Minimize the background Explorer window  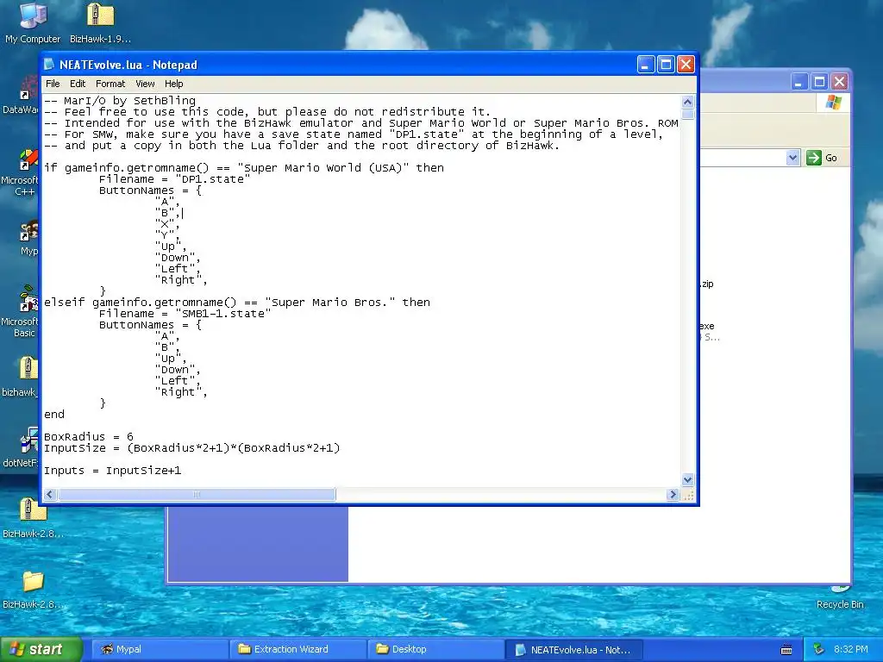[799, 82]
